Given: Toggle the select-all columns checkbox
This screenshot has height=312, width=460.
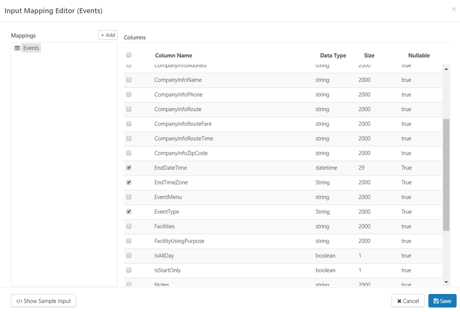Looking at the screenshot, I should click(129, 55).
